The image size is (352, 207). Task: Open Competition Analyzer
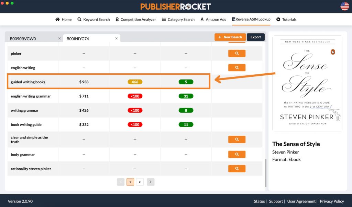tap(135, 20)
